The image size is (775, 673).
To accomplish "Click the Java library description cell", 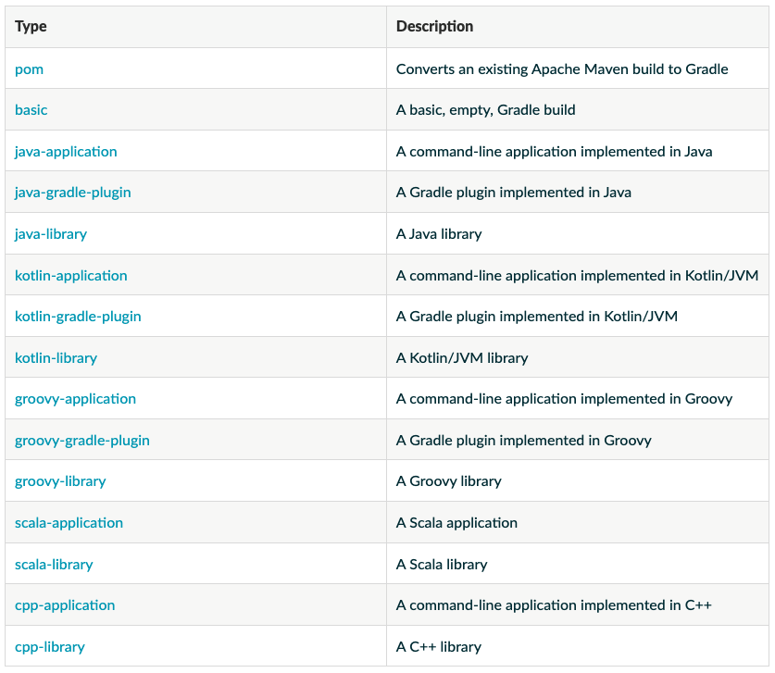I will coord(439,233).
